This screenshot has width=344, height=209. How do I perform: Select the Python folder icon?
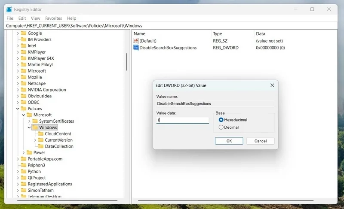coord(24,171)
